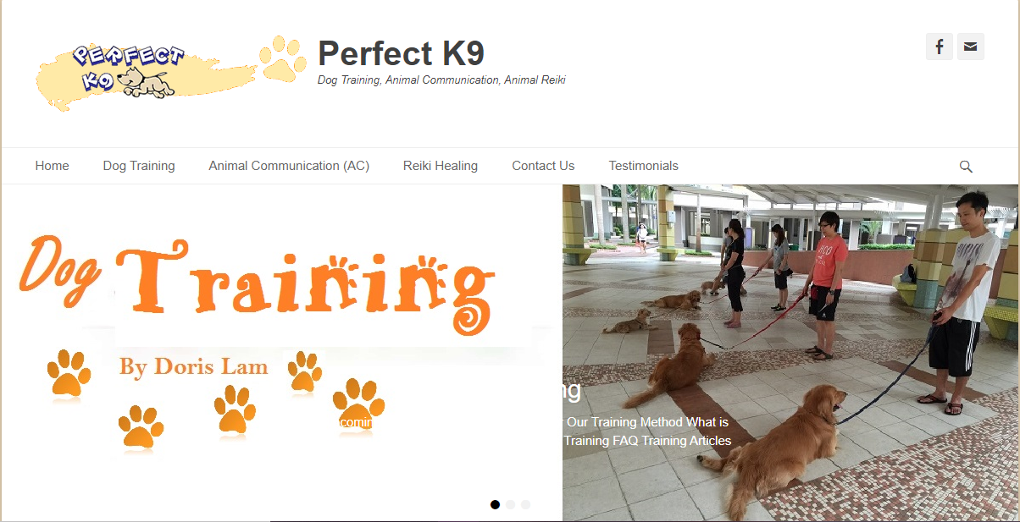Click the Perfect K9 site title
The image size is (1020, 522).
[401, 53]
